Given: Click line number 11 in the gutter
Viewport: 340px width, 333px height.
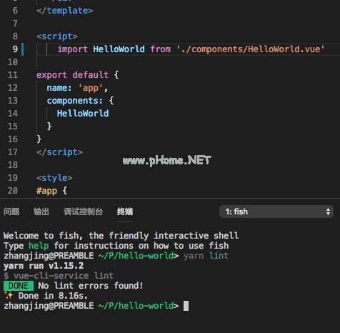Looking at the screenshot, I should (x=13, y=75).
